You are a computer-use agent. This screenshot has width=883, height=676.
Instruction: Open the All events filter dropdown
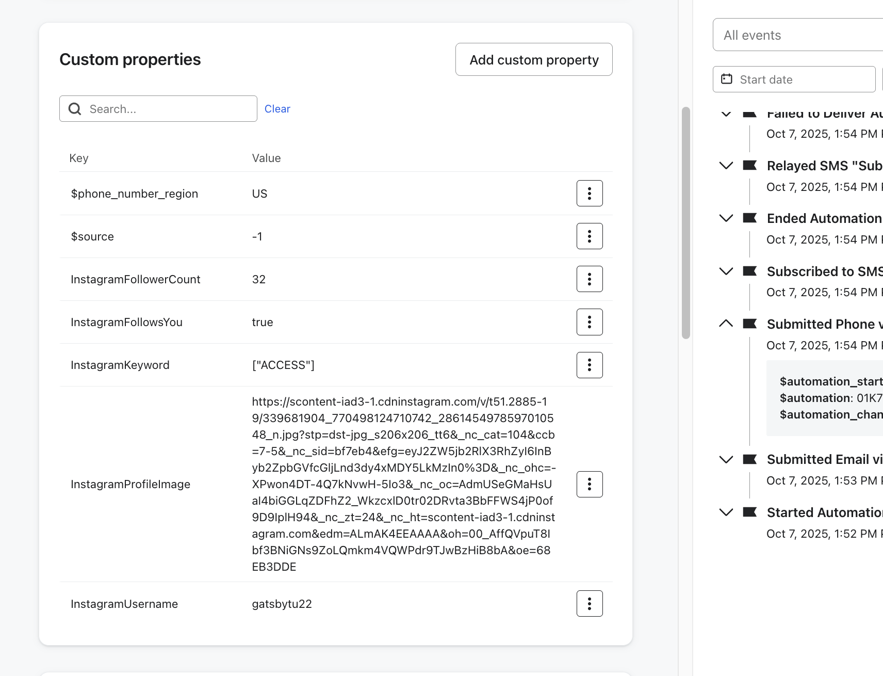tap(797, 35)
